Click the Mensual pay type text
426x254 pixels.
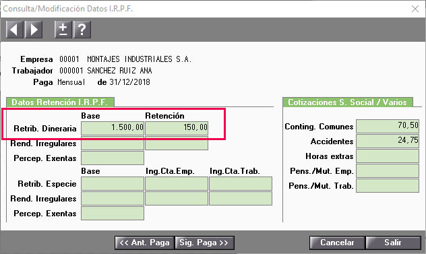click(71, 82)
